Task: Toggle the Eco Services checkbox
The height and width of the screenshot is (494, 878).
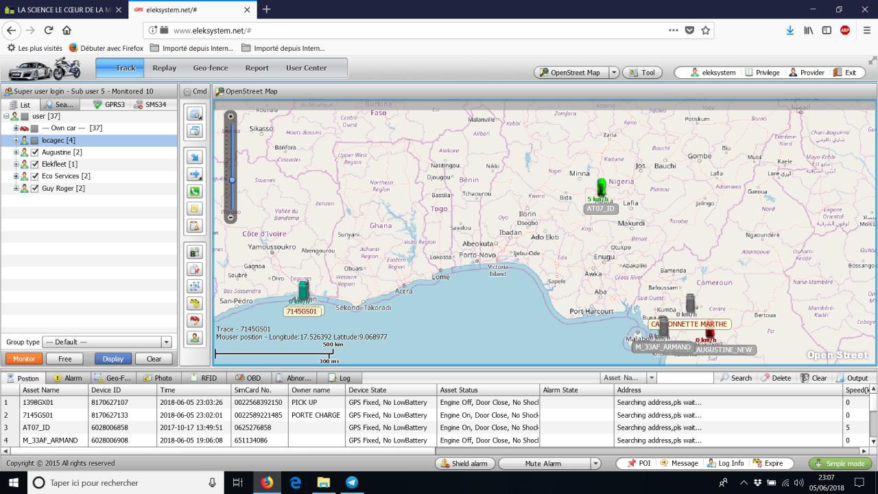Action: tap(35, 176)
